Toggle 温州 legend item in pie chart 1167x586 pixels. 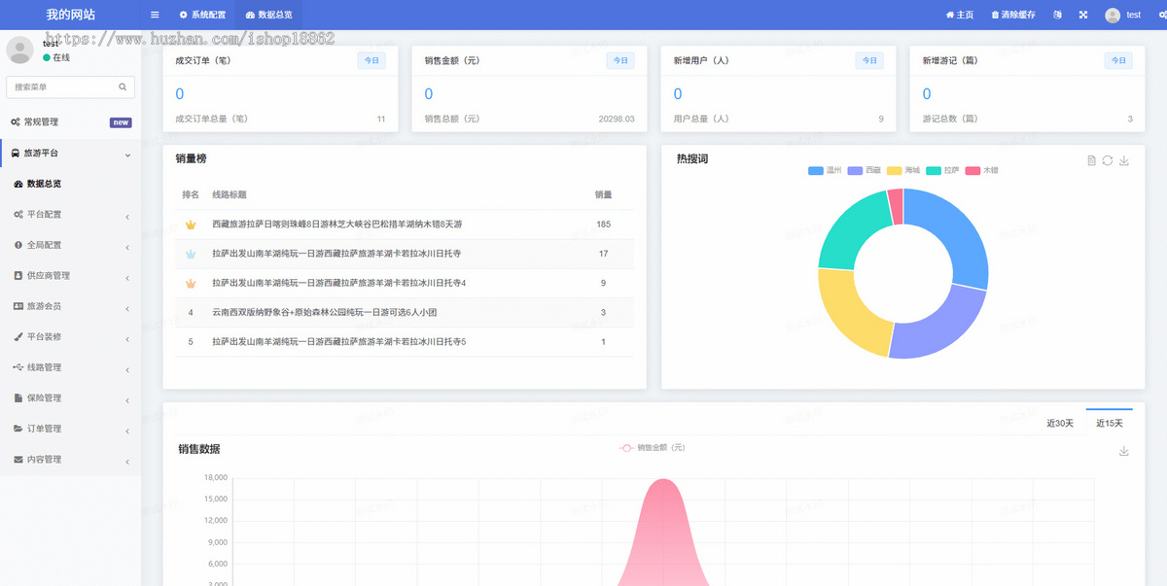[x=825, y=170]
